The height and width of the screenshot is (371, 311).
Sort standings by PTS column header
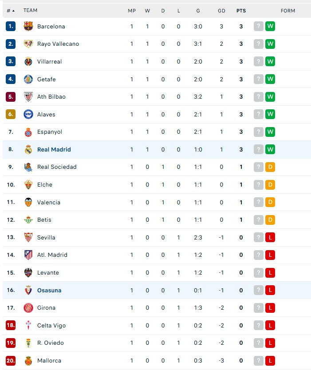[241, 11]
